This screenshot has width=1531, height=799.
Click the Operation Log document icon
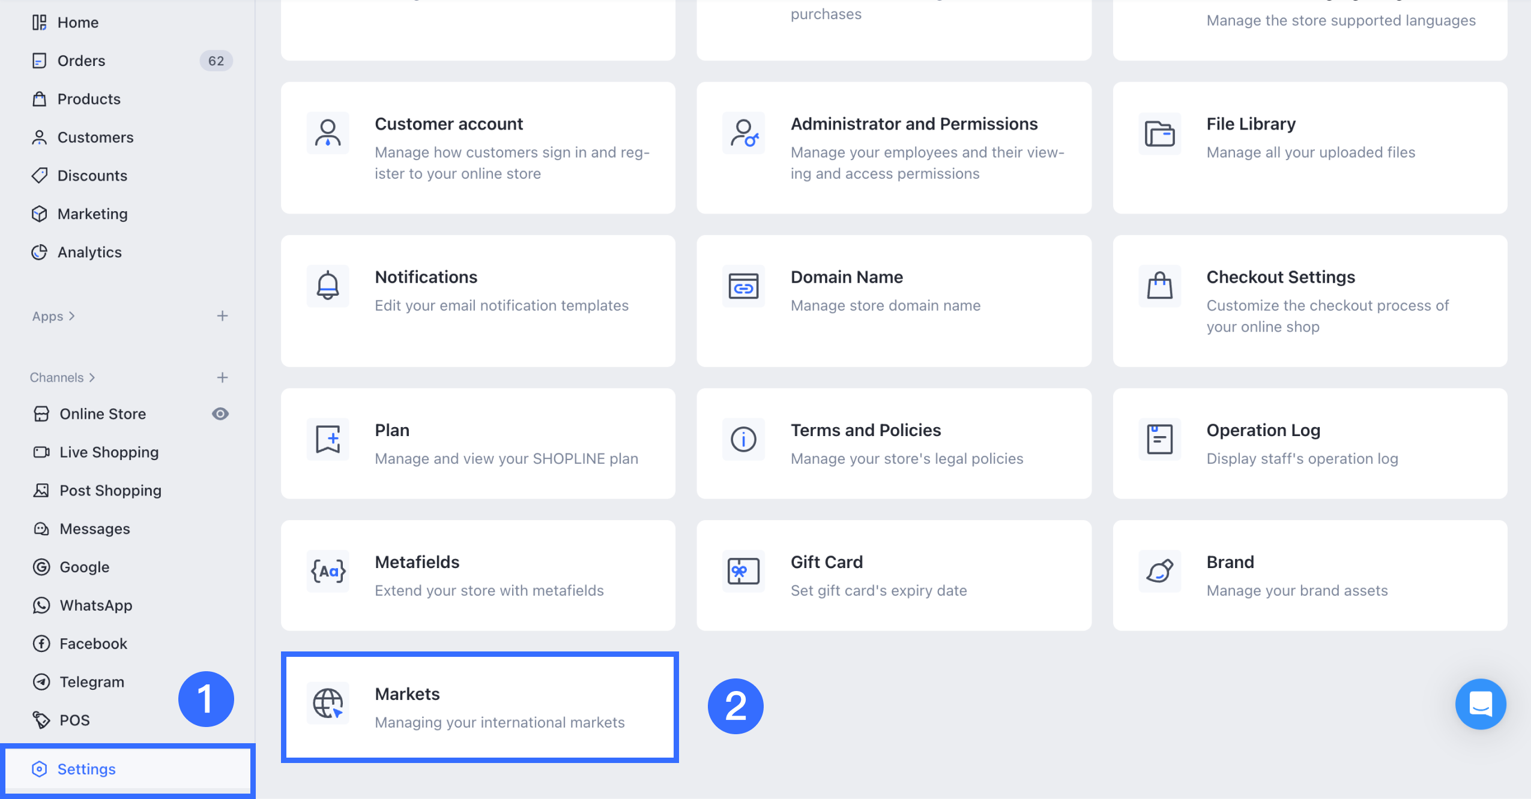[x=1160, y=440]
